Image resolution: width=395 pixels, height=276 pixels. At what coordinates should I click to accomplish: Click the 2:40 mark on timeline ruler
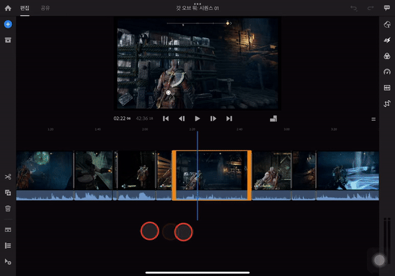click(x=240, y=129)
